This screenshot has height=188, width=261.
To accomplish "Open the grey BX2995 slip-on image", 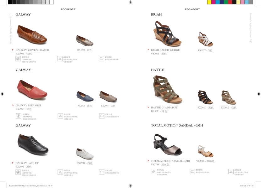I will click(108, 96).
